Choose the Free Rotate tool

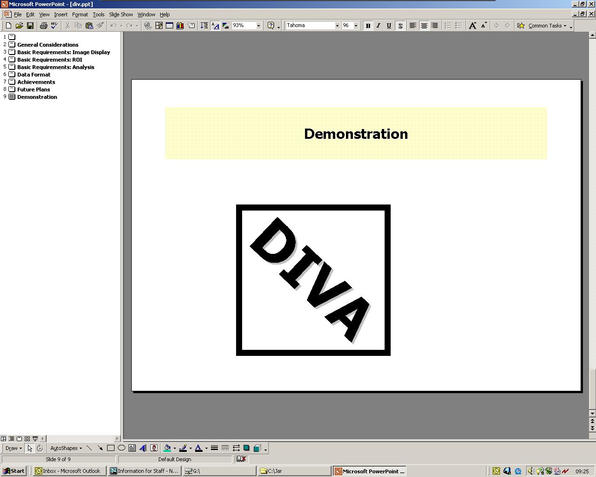point(40,448)
